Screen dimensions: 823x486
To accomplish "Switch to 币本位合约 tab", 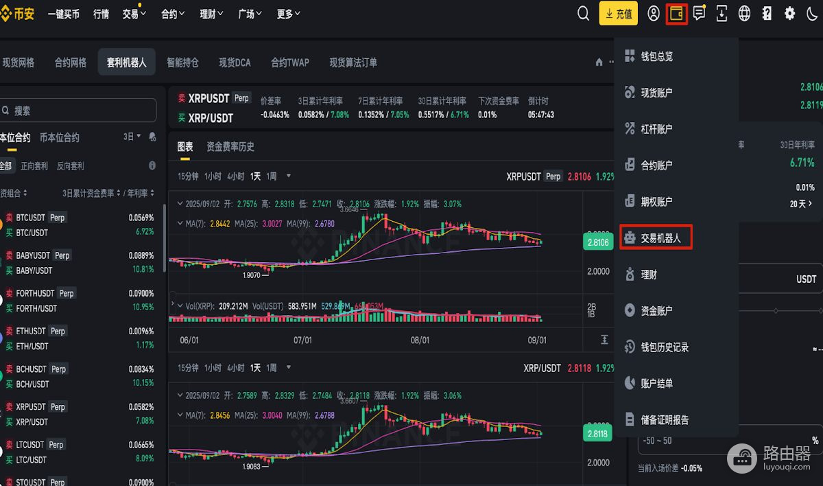I will (60, 137).
